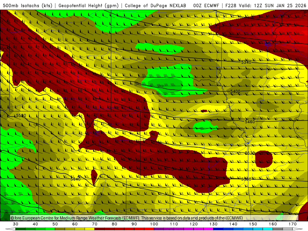Click the dark blue 130-knot legend swatch
Image resolution: width=308 pixels, height=231 pixels.
coord(218,229)
